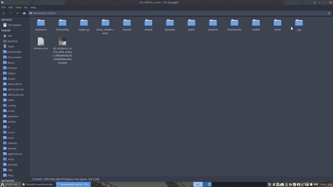
Task: Open applications bookmark in sidebar
Action: pos(15,154)
